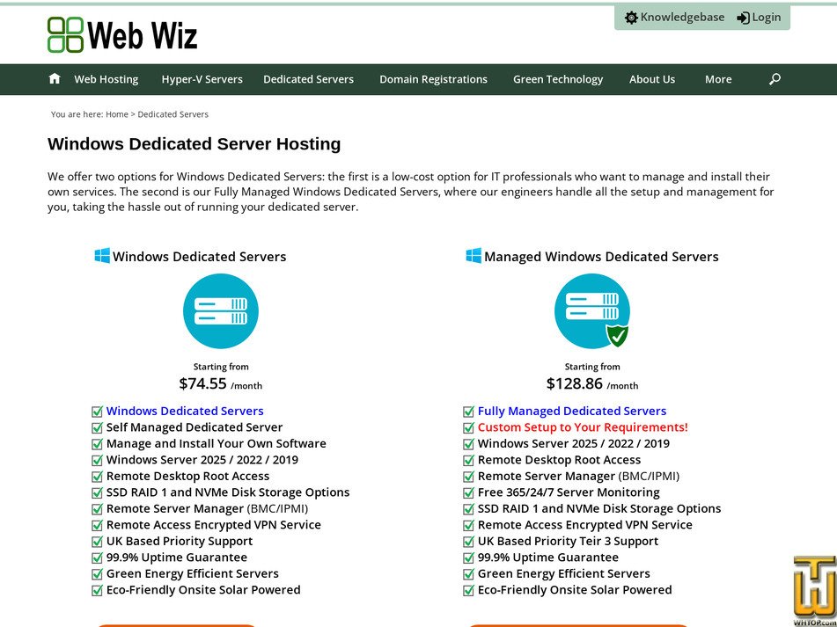Open the Dedicated Servers menu item

click(308, 79)
